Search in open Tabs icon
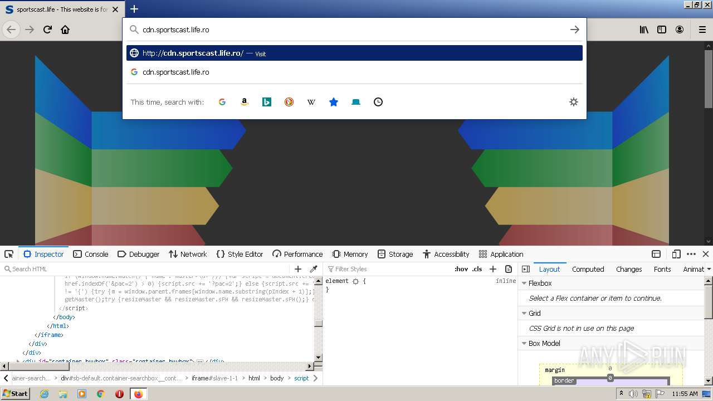Viewport: 713px width, 401px height. (x=356, y=102)
